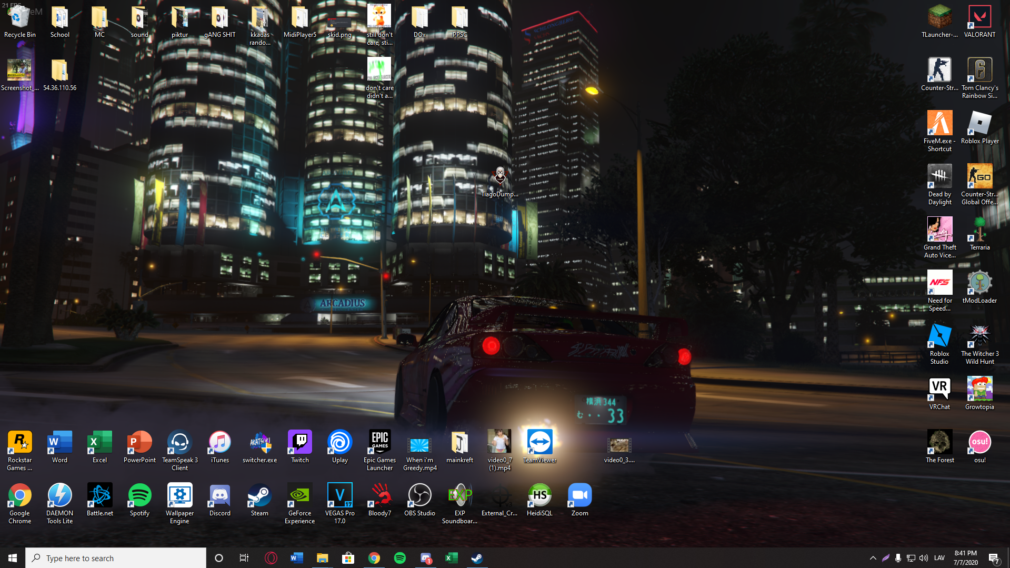The image size is (1010, 568).
Task: Select the TeamViewer desktop icon
Action: pyautogui.click(x=540, y=447)
